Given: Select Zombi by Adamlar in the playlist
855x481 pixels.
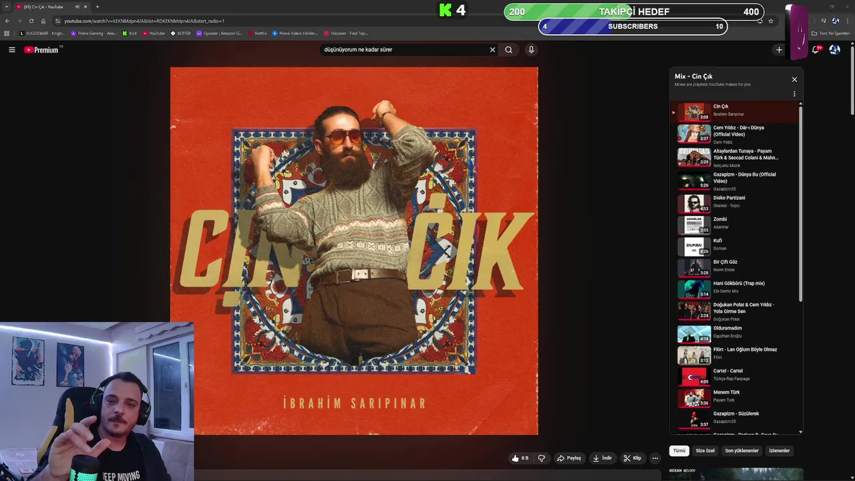Looking at the screenshot, I should pyautogui.click(x=735, y=224).
